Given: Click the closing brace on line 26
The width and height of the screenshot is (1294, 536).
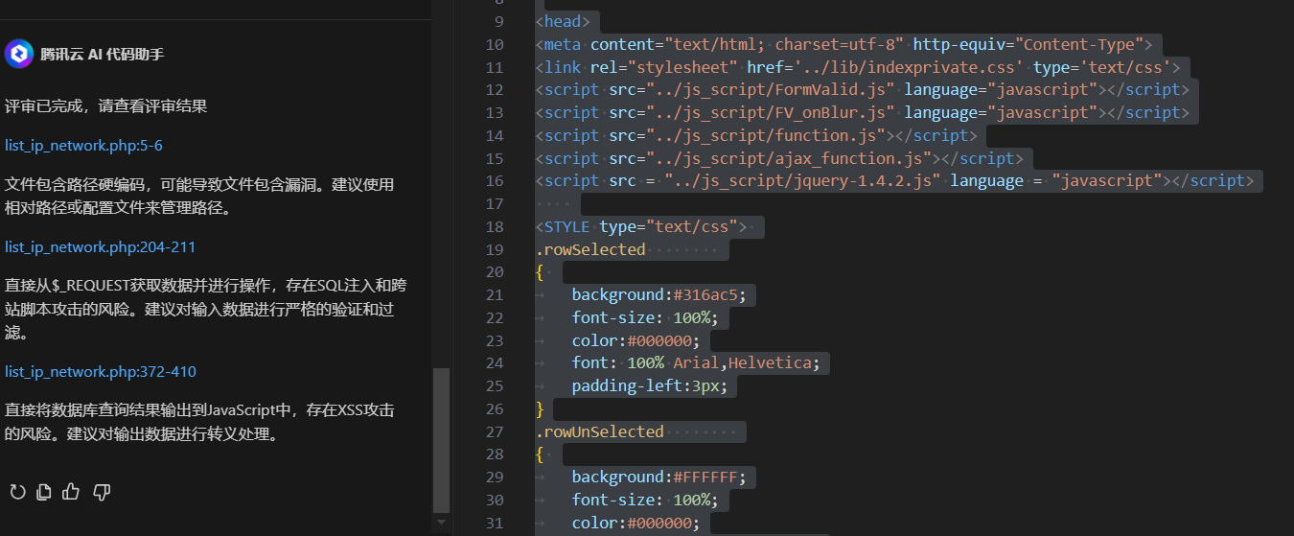Looking at the screenshot, I should [541, 408].
